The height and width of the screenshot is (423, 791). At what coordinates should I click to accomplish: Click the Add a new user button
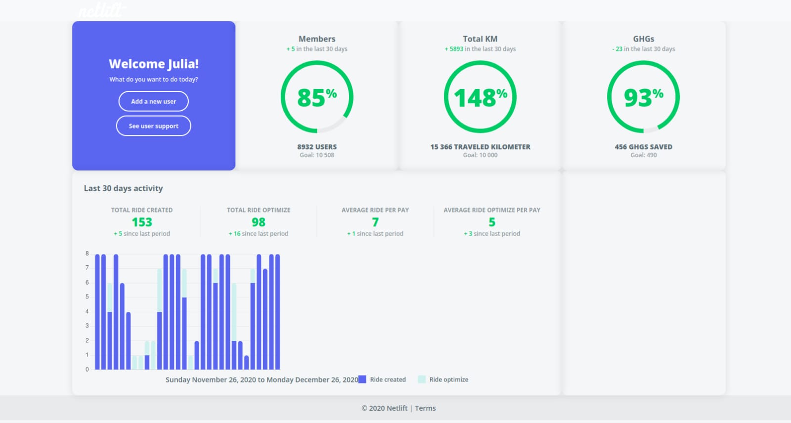click(153, 101)
